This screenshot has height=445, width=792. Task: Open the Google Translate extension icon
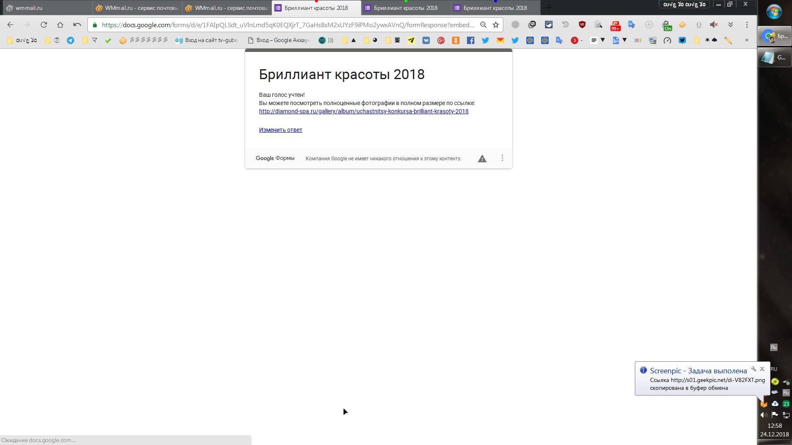[632, 25]
